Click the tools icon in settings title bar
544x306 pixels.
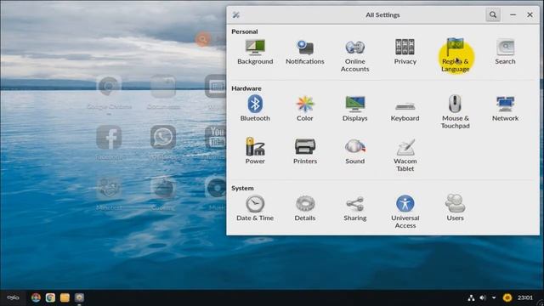pyautogui.click(x=236, y=15)
